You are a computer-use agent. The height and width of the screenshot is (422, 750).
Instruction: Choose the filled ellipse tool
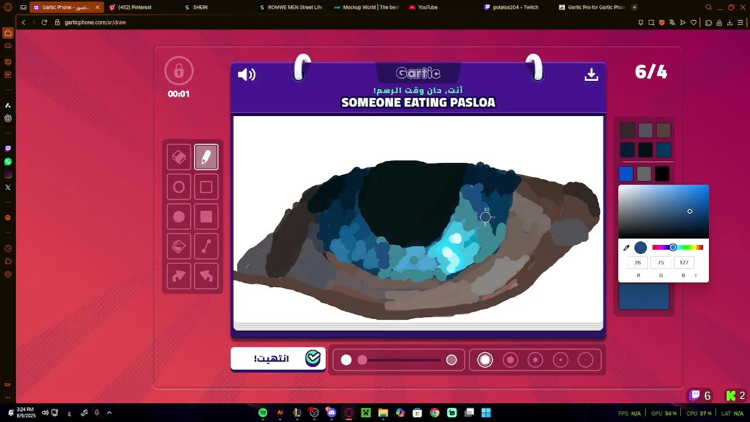point(179,217)
